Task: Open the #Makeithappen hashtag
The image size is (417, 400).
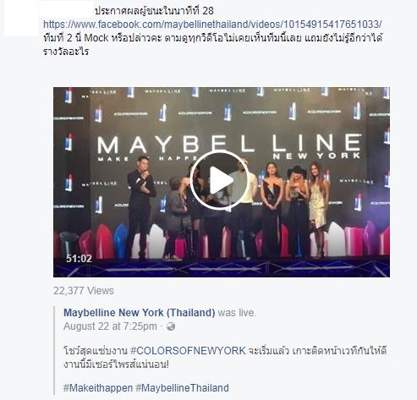Action: (x=98, y=388)
